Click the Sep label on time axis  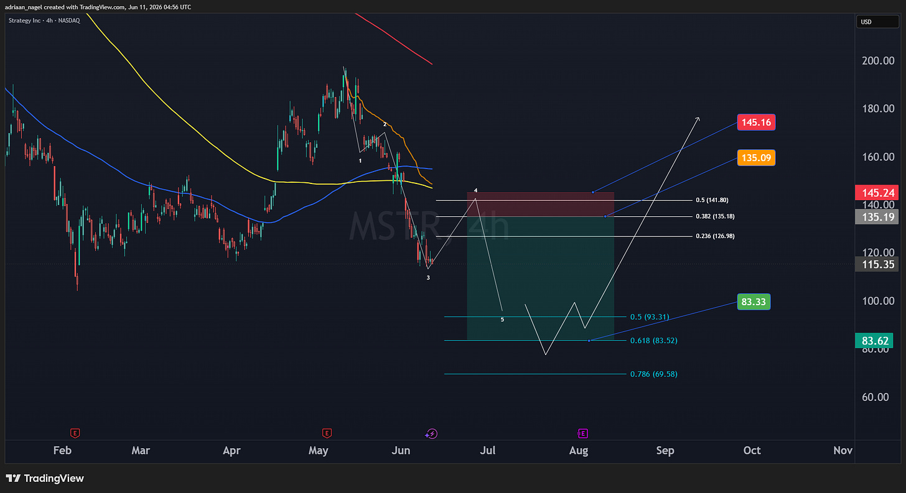point(665,451)
